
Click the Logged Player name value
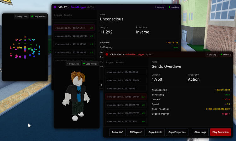pos(226,114)
